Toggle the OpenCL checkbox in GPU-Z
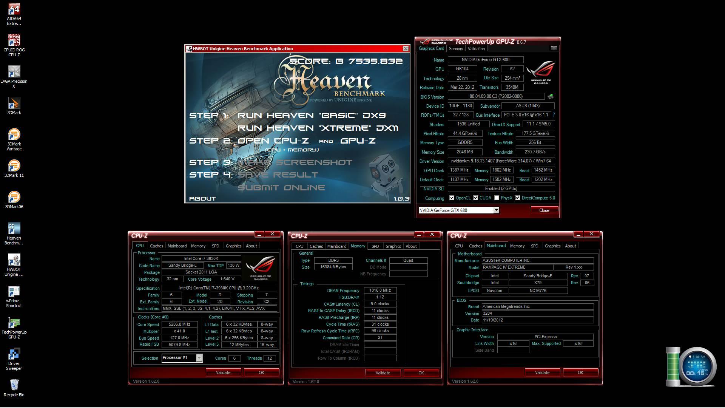This screenshot has height=408, width=725. pos(452,198)
